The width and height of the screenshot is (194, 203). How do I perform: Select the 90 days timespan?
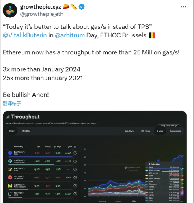129,131
